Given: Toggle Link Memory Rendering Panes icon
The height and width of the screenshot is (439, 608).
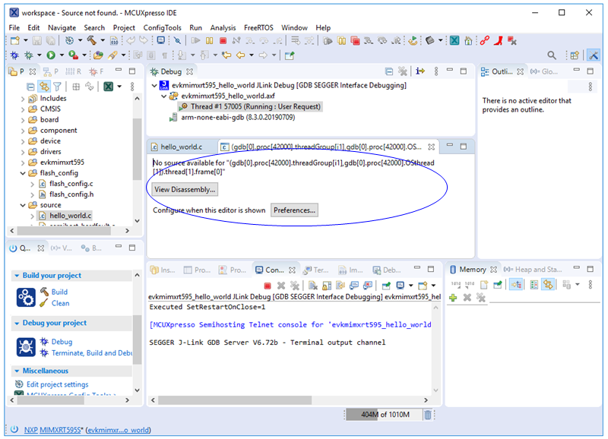Looking at the screenshot, I should tap(548, 285).
